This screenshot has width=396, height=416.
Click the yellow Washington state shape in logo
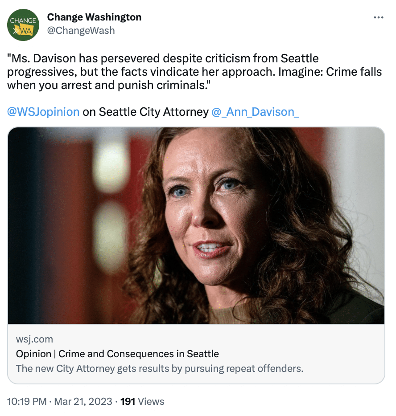click(x=24, y=31)
